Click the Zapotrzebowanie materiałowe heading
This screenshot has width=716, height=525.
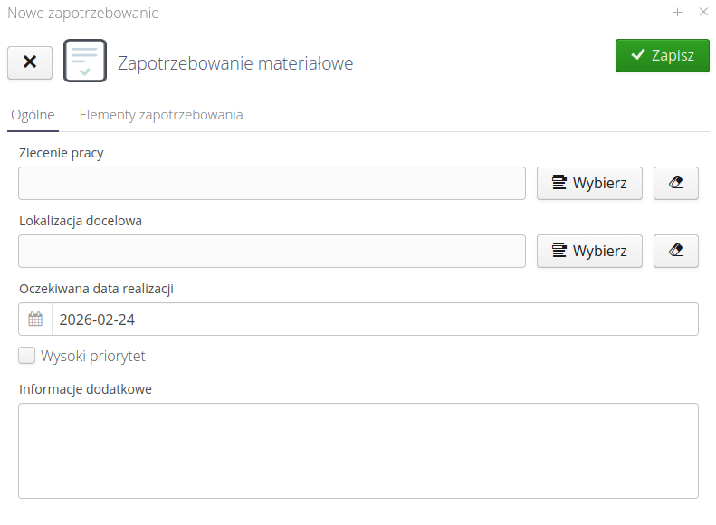point(235,63)
